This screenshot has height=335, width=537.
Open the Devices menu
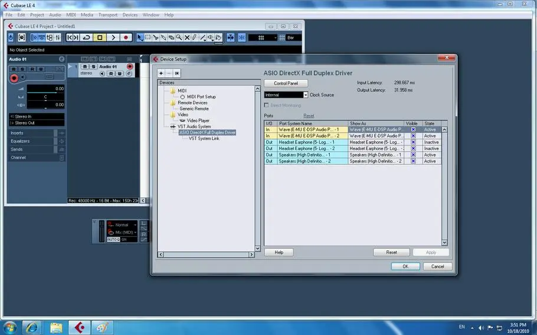[x=130, y=15]
